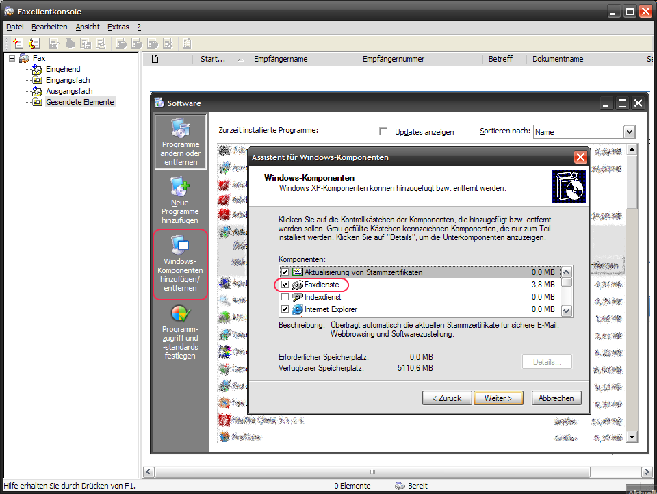Click the greyed mail-to toolbar icon
The height and width of the screenshot is (494, 657).
pyautogui.click(x=101, y=43)
